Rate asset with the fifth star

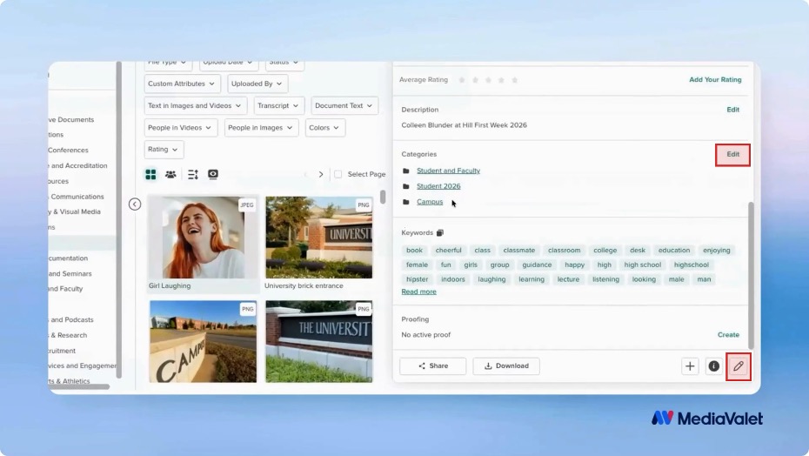click(514, 80)
